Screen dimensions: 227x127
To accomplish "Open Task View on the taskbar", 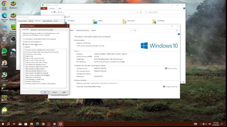I will click(14, 124).
